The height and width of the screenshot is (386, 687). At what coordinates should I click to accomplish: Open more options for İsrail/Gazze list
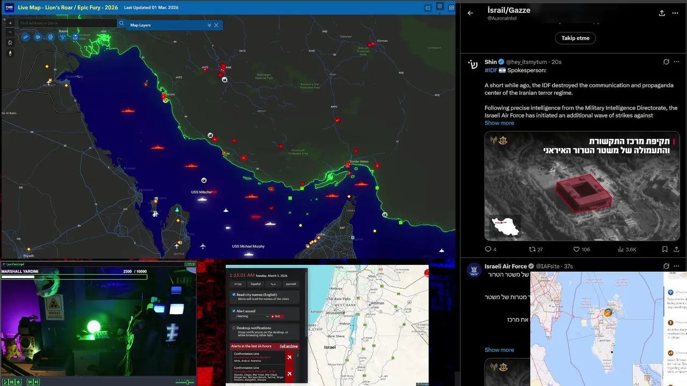coord(675,13)
